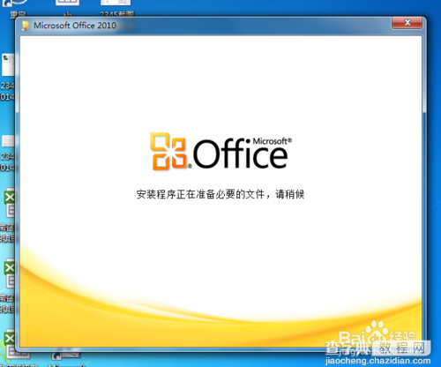This screenshot has height=367, width=441.
Task: Click the "安装程序正在准备必要的文件，请稍候" message
Action: [220, 194]
